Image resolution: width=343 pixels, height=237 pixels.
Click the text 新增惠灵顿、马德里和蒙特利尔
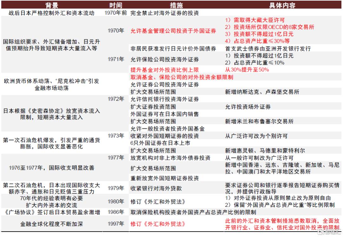click(265, 150)
